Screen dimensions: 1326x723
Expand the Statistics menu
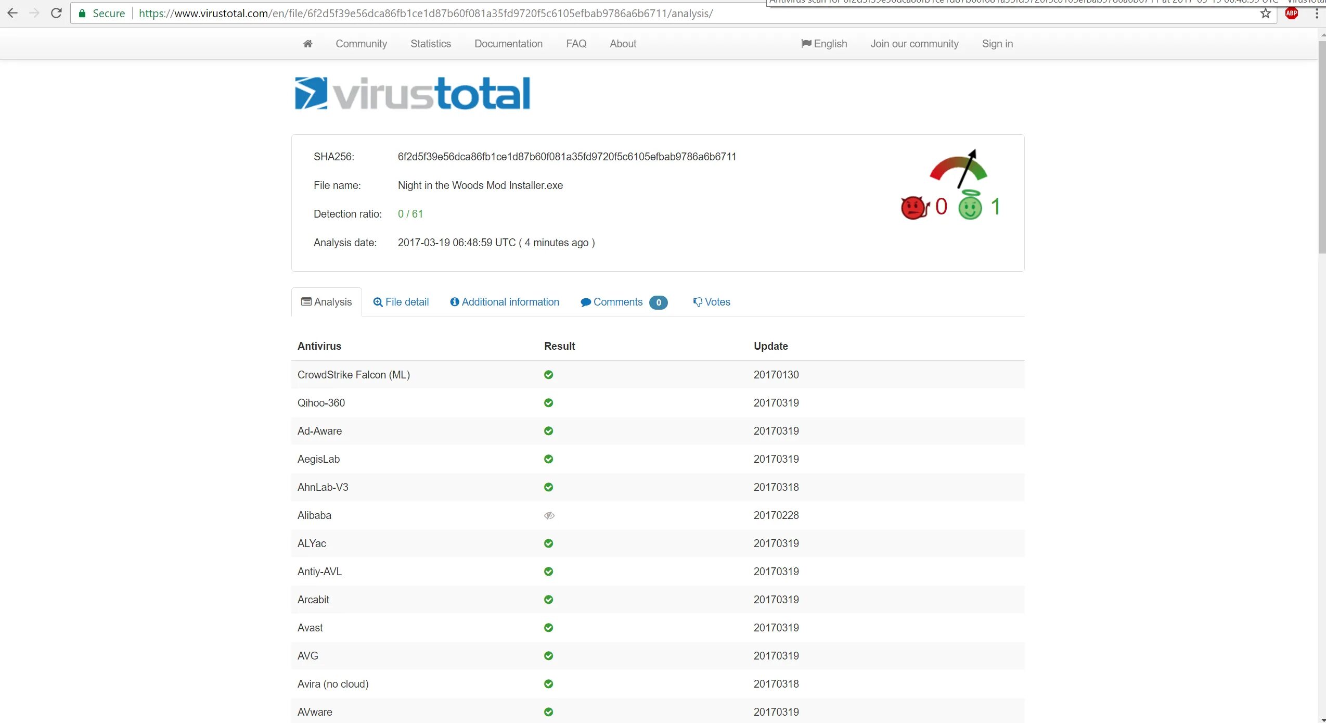point(430,43)
